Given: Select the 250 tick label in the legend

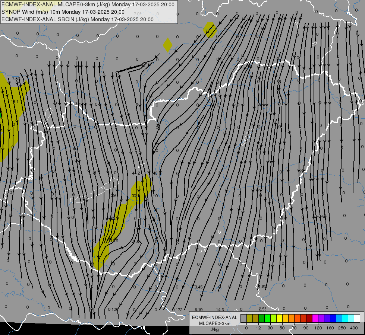Looking at the screenshot, I should pyautogui.click(x=342, y=328).
